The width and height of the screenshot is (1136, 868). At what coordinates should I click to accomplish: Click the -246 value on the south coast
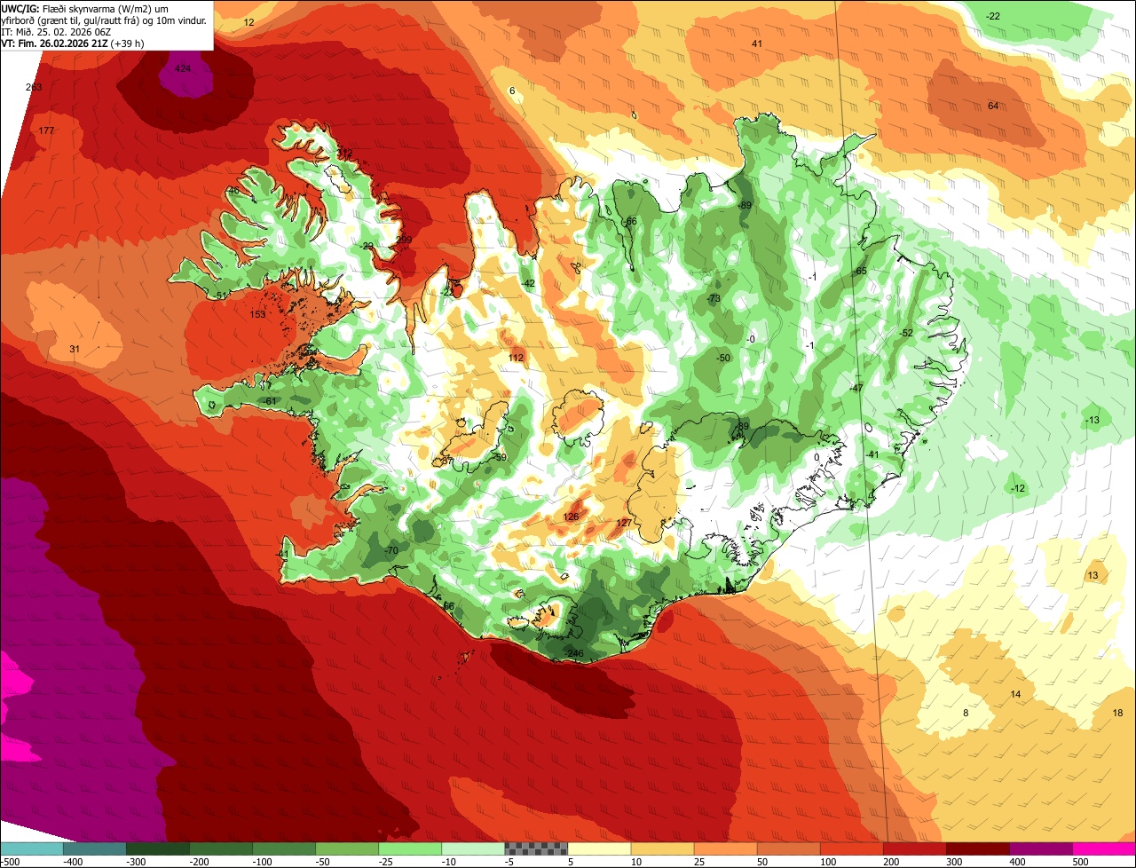click(573, 654)
